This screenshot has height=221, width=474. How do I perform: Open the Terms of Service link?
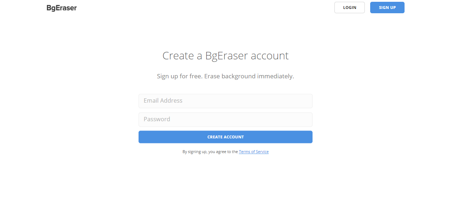tap(253, 152)
